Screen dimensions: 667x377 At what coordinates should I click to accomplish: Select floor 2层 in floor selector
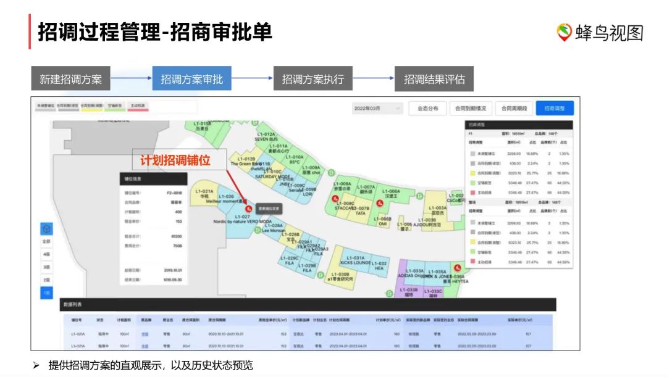(46, 280)
